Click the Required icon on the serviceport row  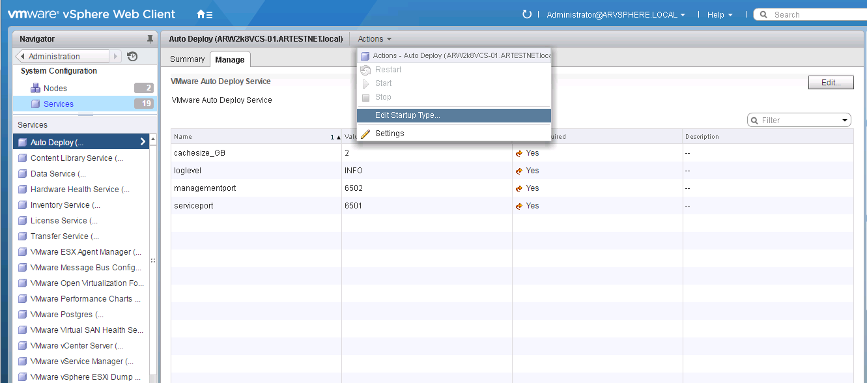[x=520, y=206]
